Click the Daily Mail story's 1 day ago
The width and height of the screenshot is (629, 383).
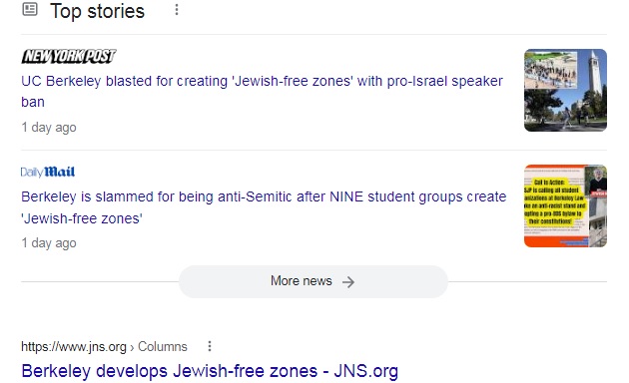click(x=49, y=243)
